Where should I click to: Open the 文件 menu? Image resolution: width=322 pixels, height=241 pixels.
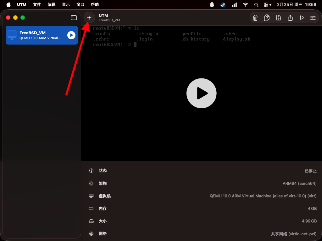(37, 4)
